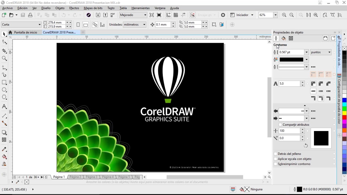Image resolution: width=347 pixels, height=195 pixels.
Task: Select the Rectangle tool
Action: tap(4, 82)
